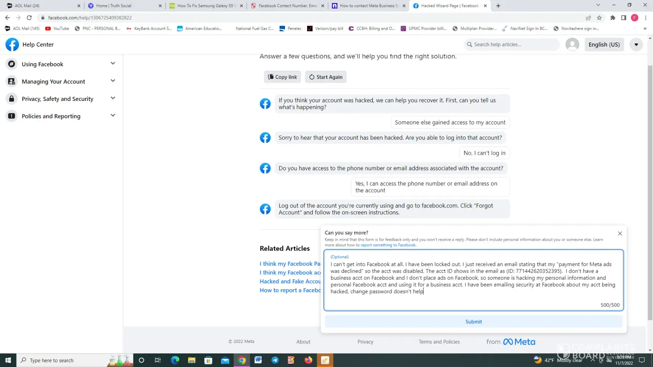Image resolution: width=653 pixels, height=367 pixels.
Task: Open the tab search dropdown arrow
Action: coord(598,5)
